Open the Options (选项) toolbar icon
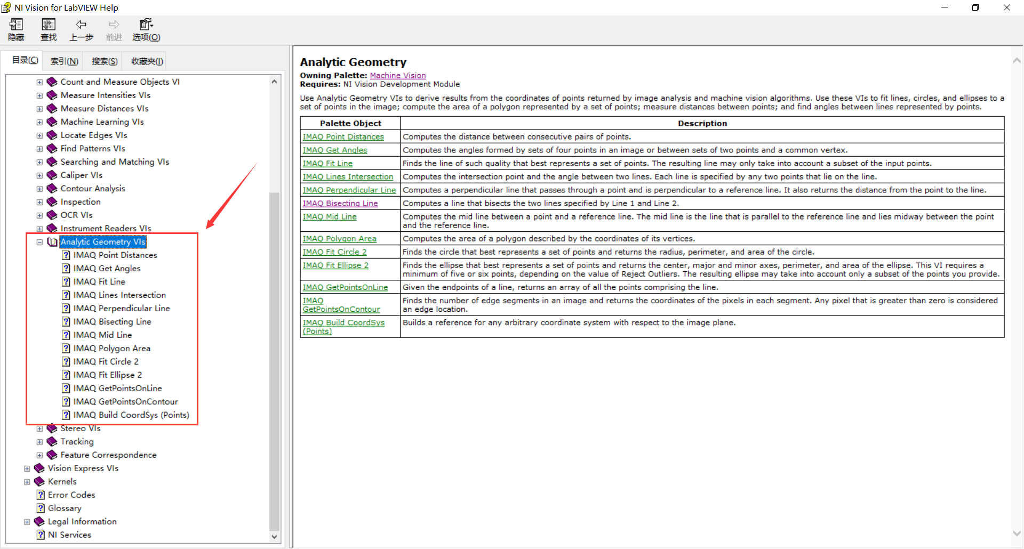Image resolution: width=1024 pixels, height=549 pixels. pos(146,25)
